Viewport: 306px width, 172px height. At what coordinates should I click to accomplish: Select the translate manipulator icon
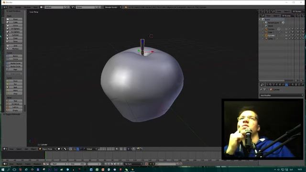pyautogui.click(x=78, y=149)
